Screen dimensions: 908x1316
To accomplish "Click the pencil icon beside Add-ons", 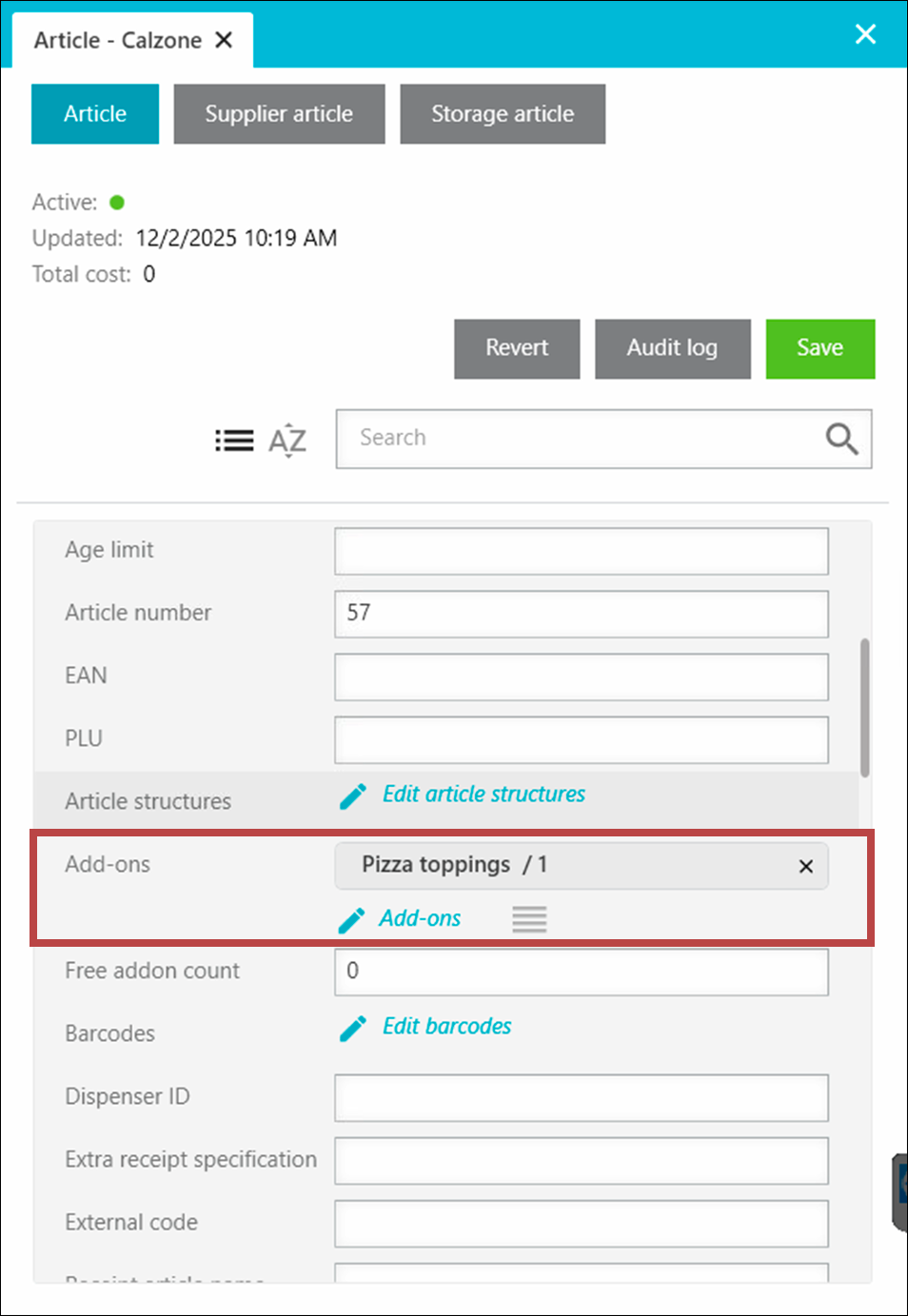I will [351, 920].
